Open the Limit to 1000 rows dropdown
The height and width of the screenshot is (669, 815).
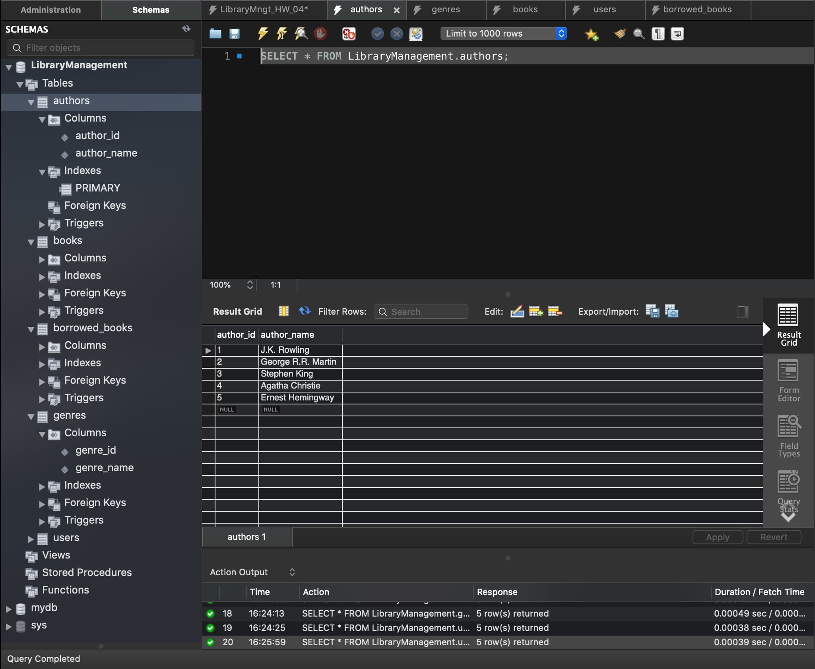(503, 33)
